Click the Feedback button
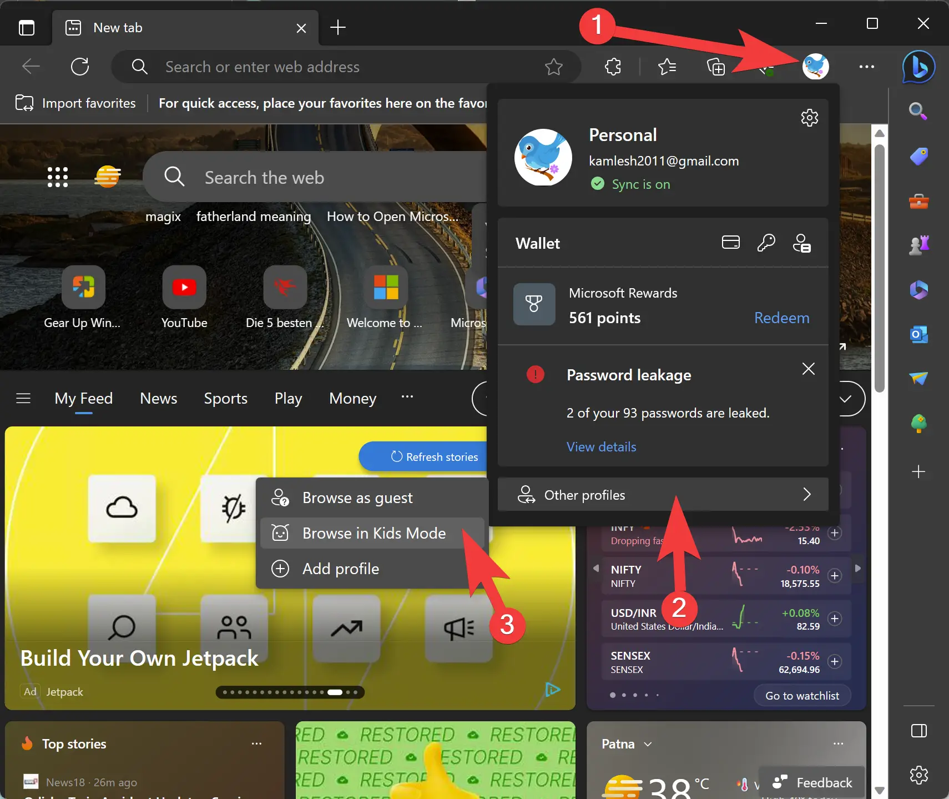 click(811, 782)
